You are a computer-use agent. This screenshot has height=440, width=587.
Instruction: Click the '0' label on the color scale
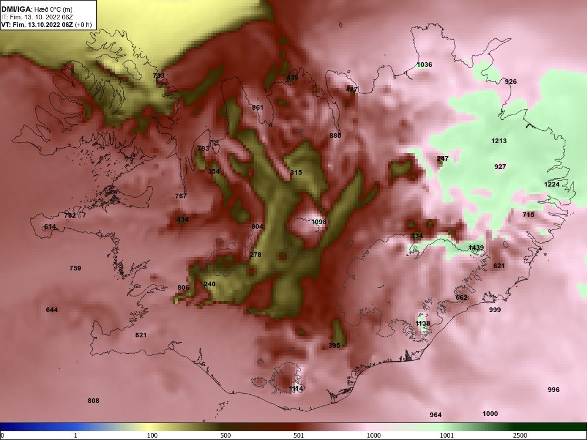coord(2,435)
